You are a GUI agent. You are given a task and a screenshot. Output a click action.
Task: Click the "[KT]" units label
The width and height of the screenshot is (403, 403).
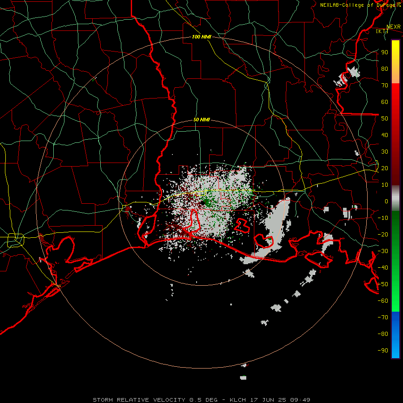(382, 31)
